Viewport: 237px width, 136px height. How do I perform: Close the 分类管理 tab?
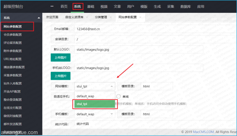click(111, 17)
